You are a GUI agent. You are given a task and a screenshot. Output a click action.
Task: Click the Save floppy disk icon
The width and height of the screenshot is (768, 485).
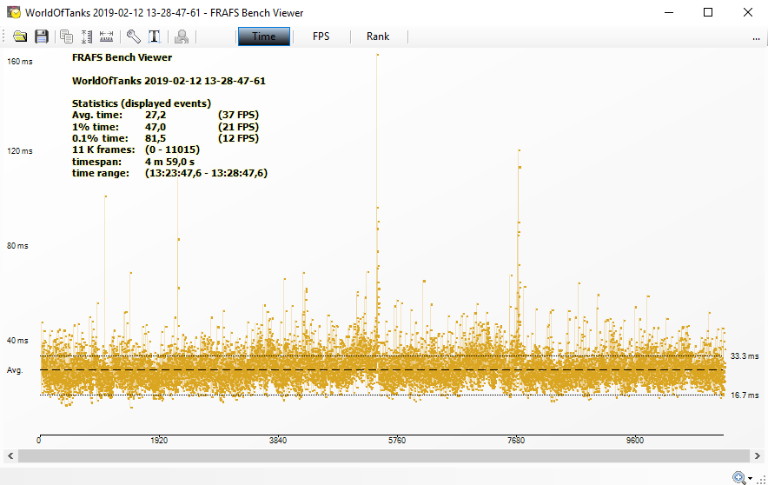point(41,37)
